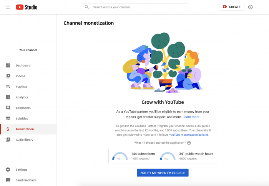Open YouTube monetization policies link
Viewport: 269px width, 186px height.
pyautogui.click(x=189, y=135)
